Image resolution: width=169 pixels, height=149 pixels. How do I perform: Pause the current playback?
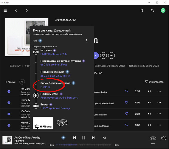(84, 138)
